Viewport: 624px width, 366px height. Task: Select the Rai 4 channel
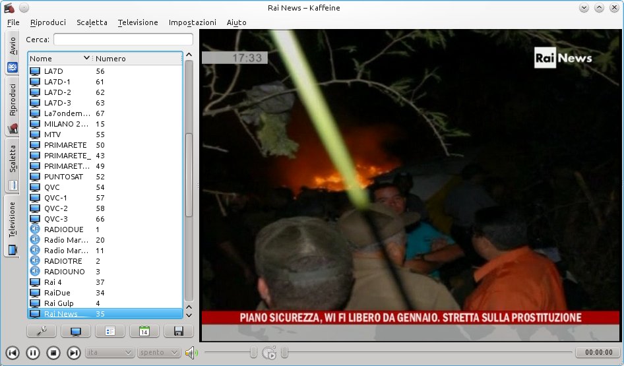[x=105, y=282]
